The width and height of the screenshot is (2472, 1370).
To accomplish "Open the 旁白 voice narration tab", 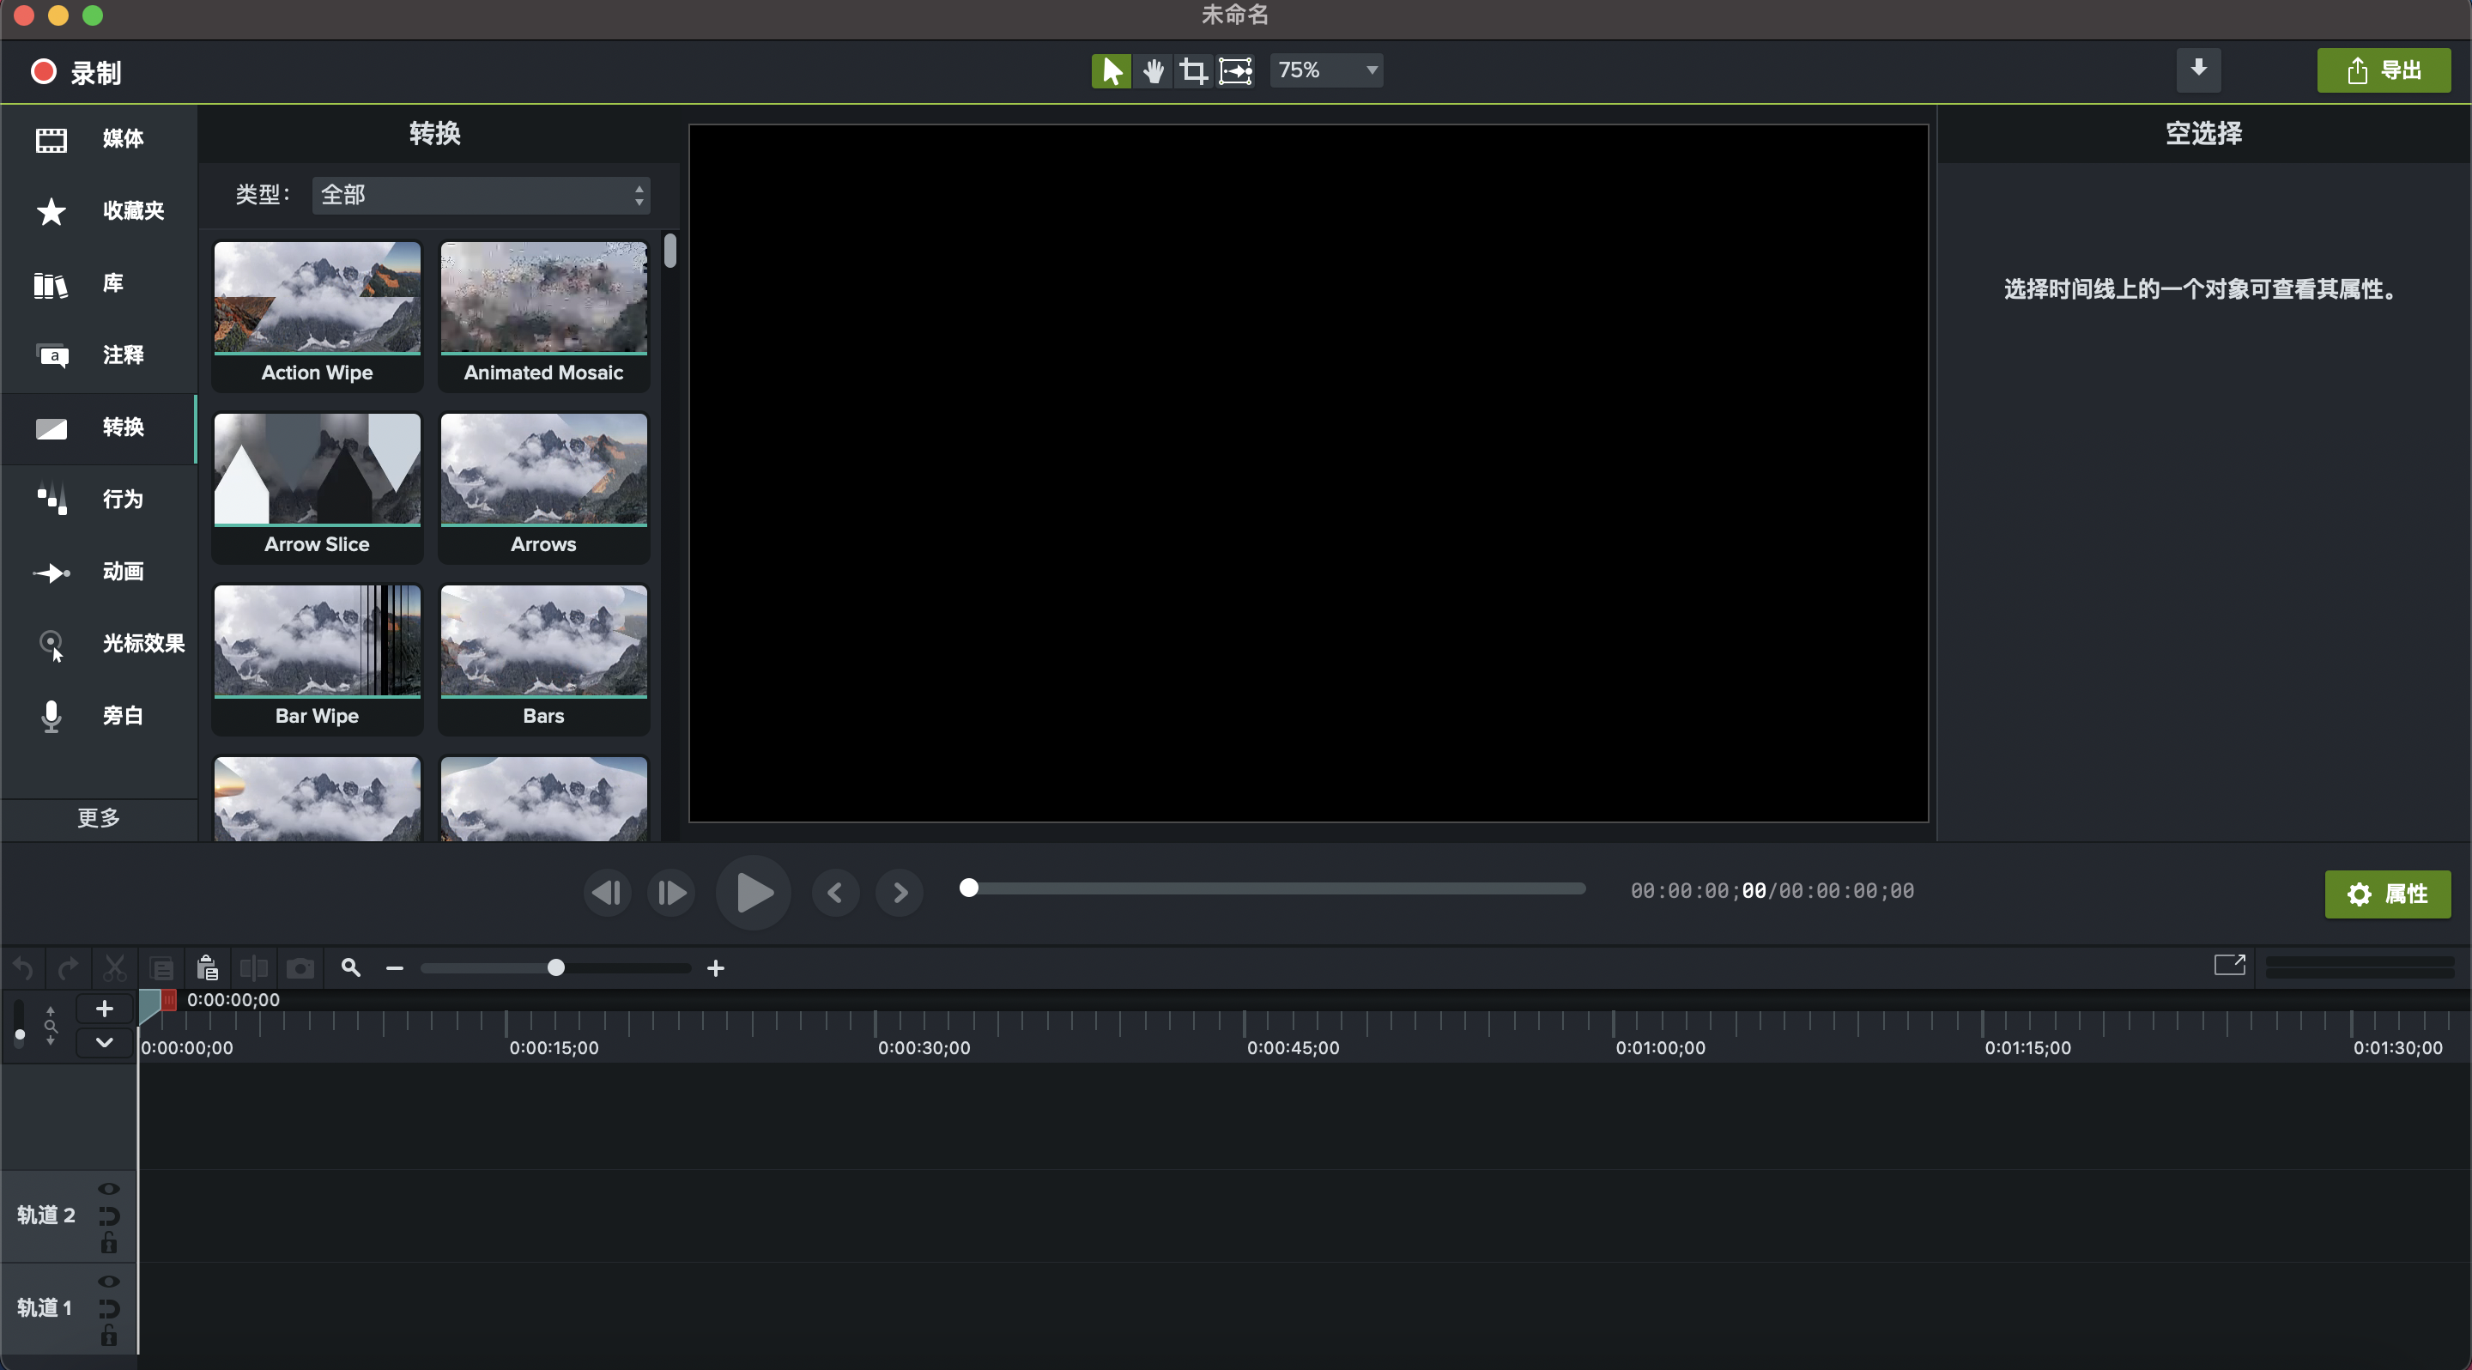I will pos(99,716).
